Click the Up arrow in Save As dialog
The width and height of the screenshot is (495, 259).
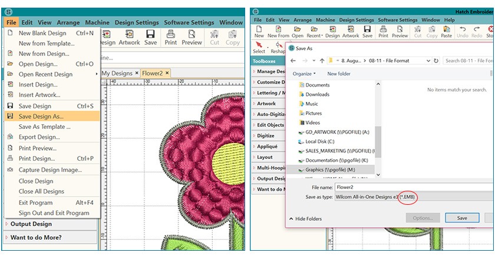pyautogui.click(x=322, y=61)
